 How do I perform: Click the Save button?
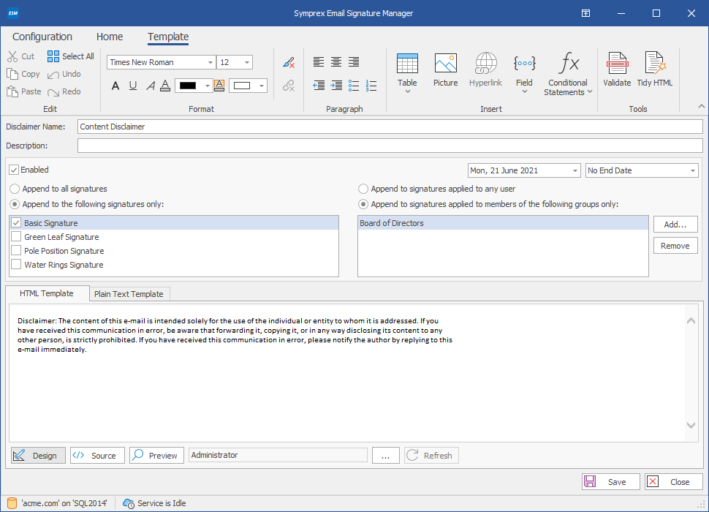pos(610,482)
